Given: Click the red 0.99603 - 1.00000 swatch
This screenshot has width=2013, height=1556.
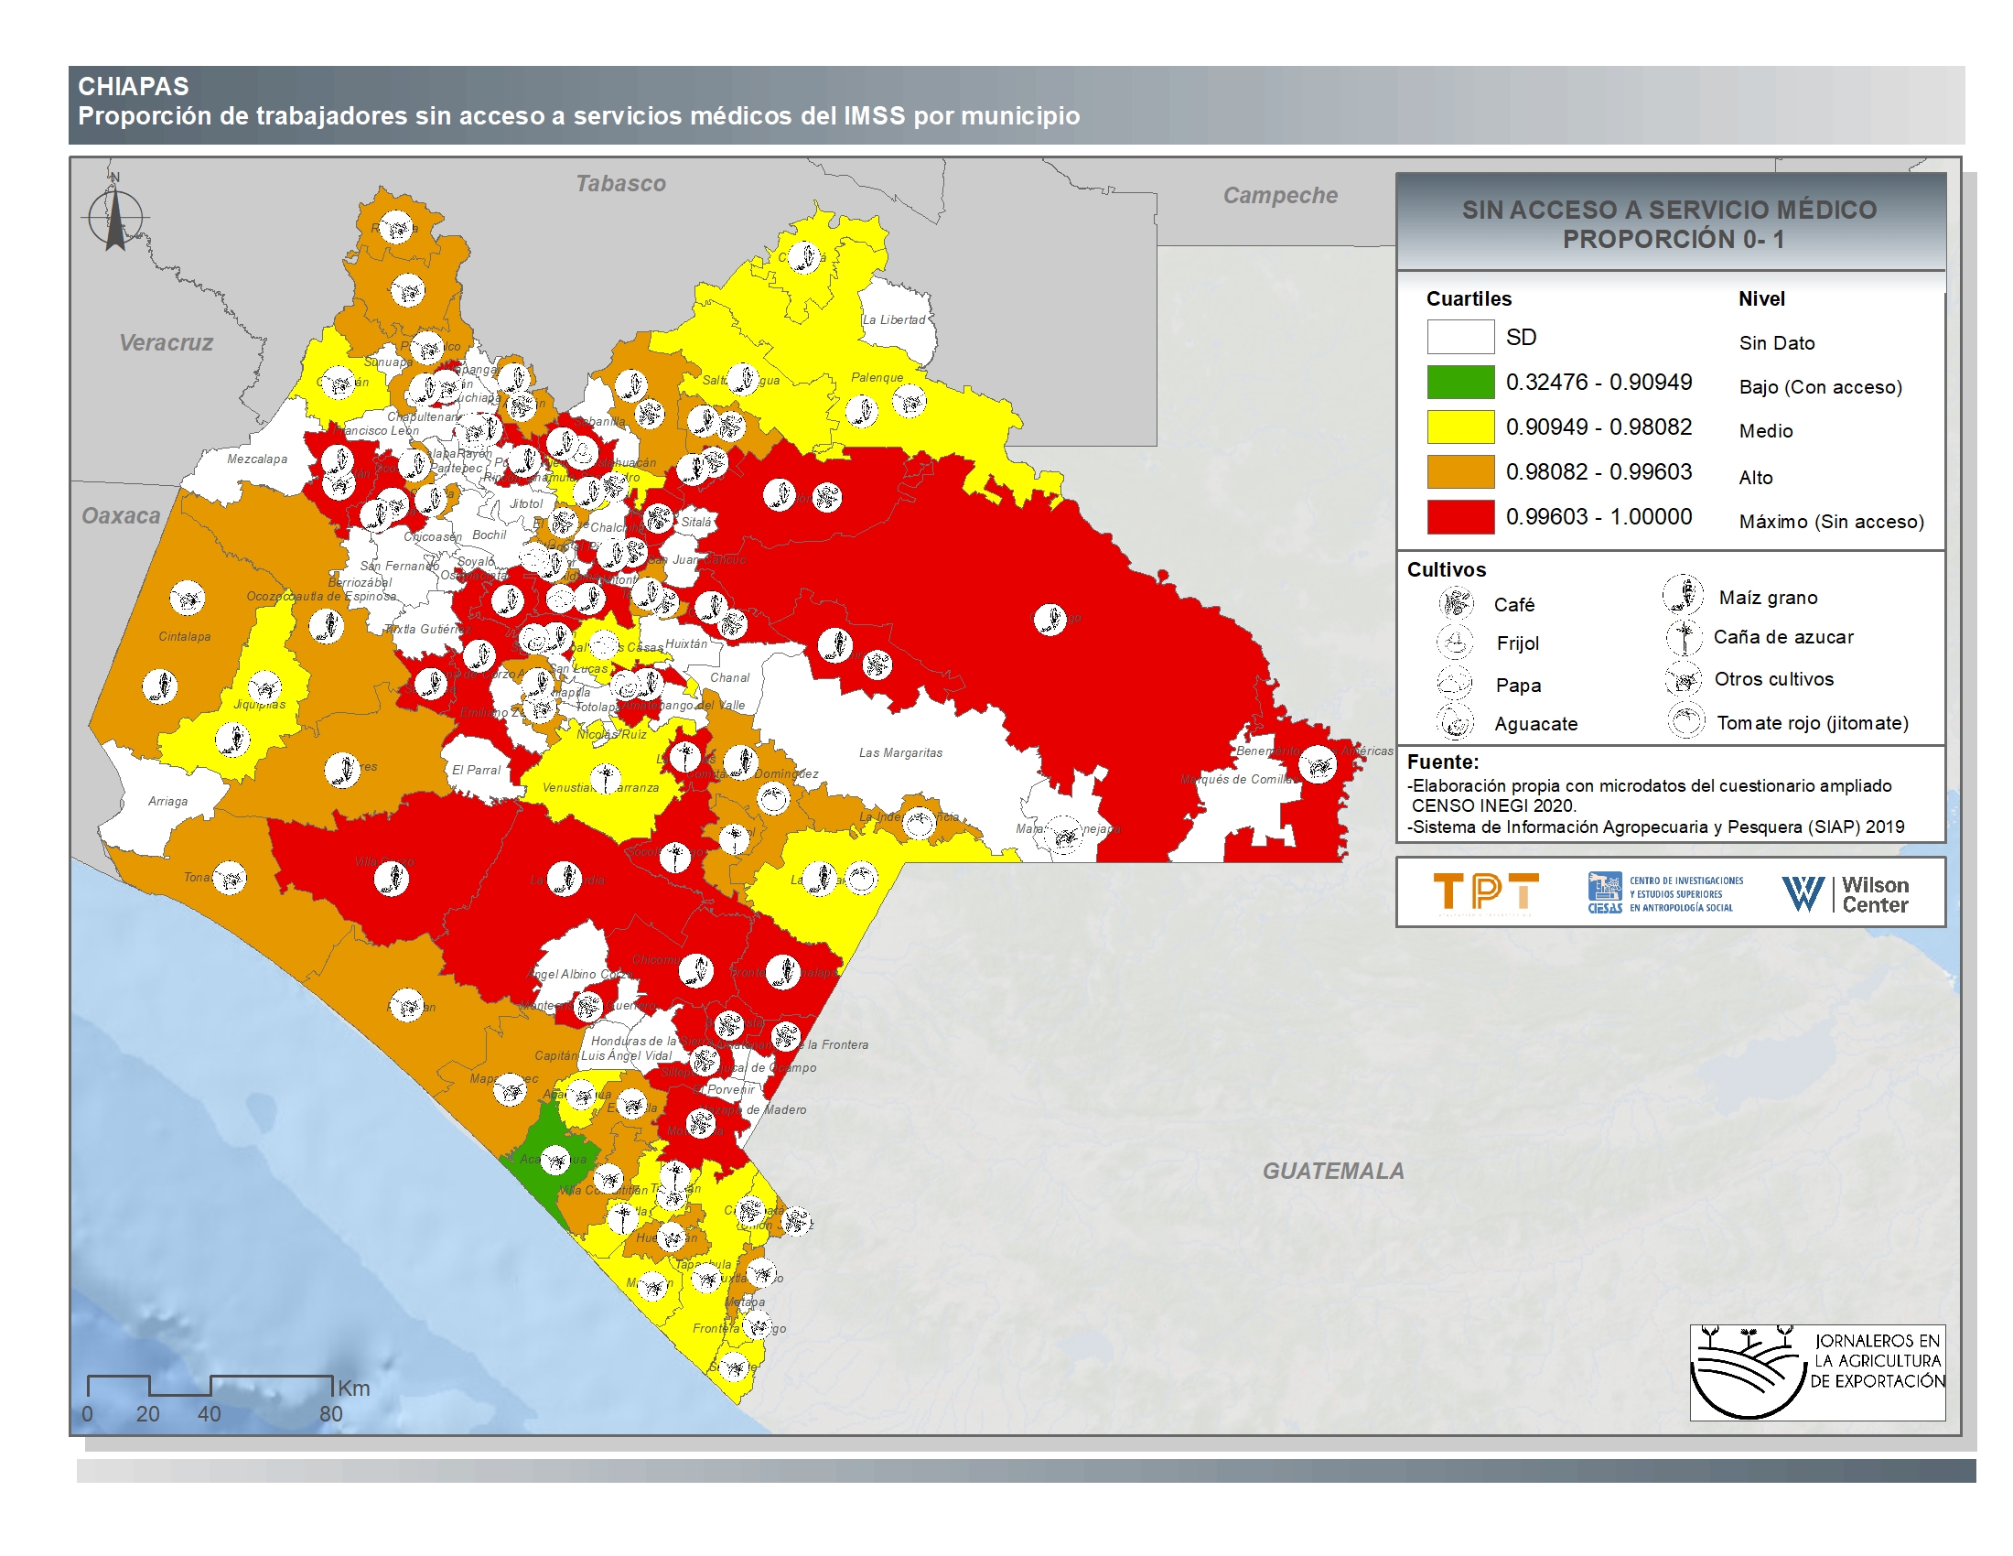Looking at the screenshot, I should [1460, 517].
